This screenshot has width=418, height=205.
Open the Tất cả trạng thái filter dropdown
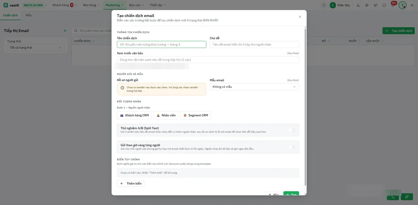[36, 48]
